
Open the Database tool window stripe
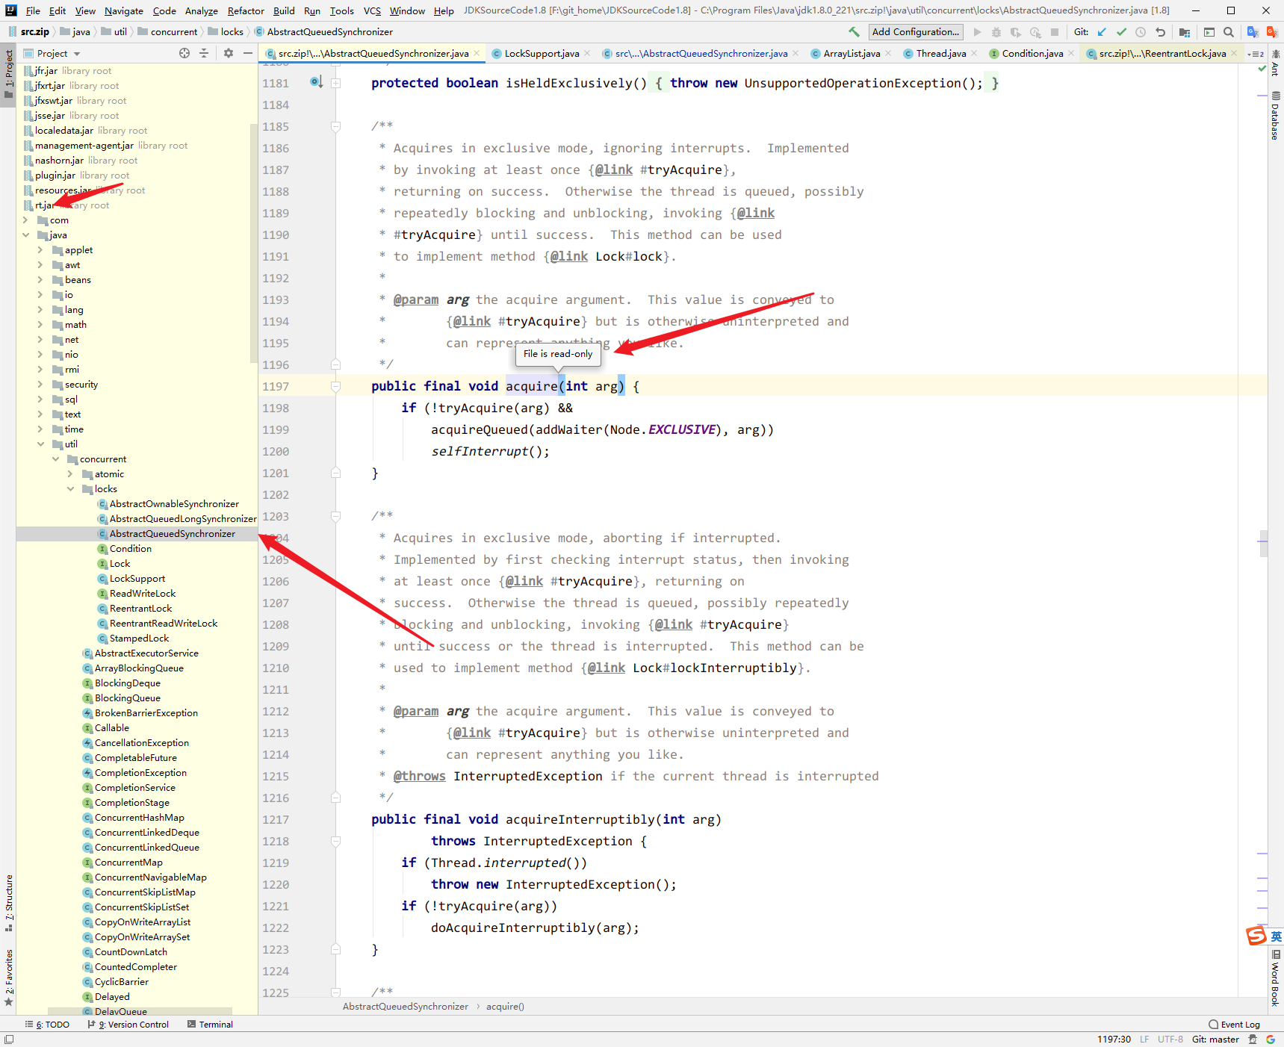pos(1275,116)
